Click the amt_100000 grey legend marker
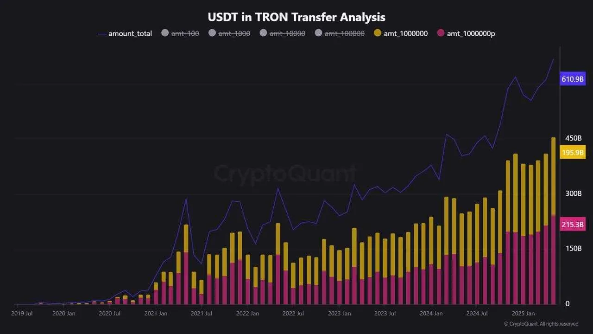Image resolution: width=593 pixels, height=334 pixels. tap(319, 33)
